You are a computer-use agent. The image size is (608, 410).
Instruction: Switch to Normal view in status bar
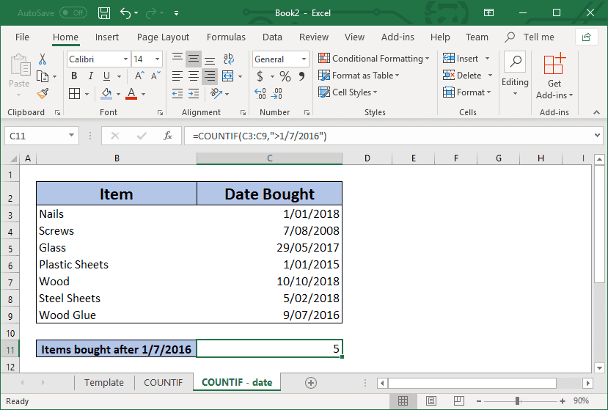click(x=403, y=400)
